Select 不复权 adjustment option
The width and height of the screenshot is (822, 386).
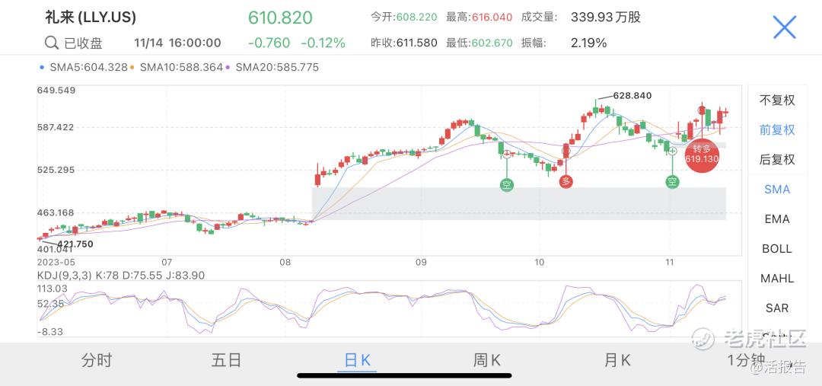(x=776, y=100)
